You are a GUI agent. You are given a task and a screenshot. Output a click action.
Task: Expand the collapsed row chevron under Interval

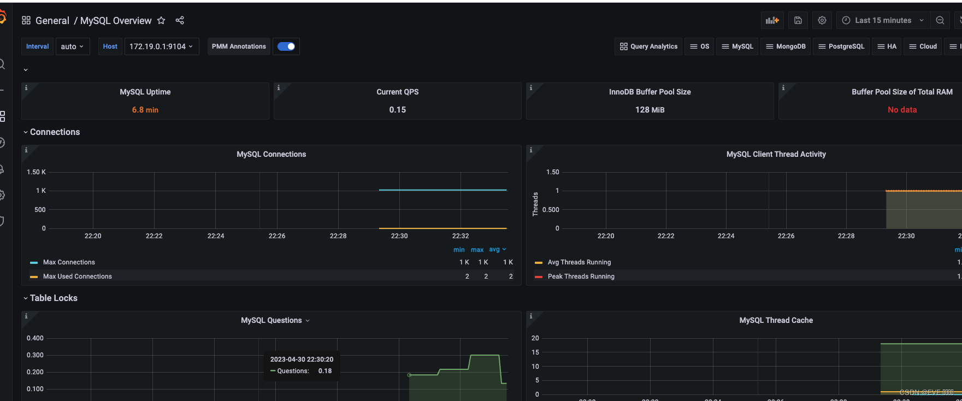tap(26, 70)
